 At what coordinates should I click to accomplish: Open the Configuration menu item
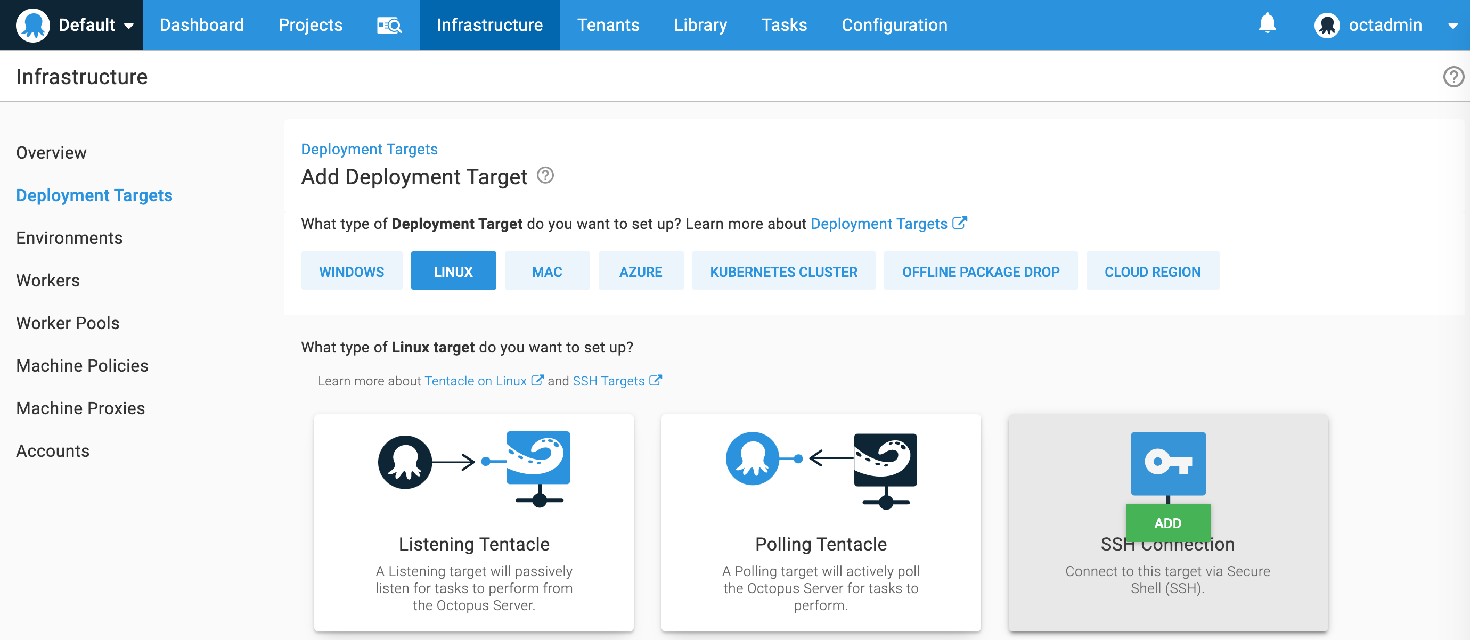[x=894, y=25]
